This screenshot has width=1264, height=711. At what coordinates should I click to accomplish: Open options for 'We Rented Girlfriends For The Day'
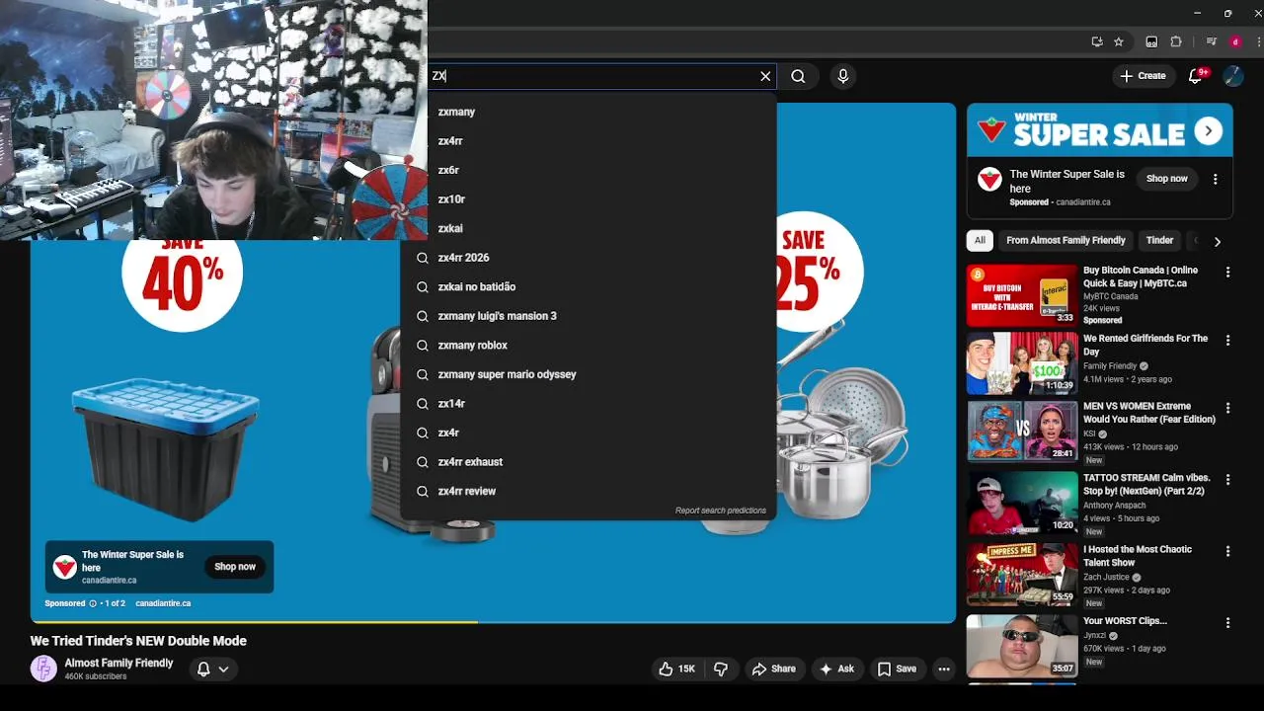[x=1228, y=340]
